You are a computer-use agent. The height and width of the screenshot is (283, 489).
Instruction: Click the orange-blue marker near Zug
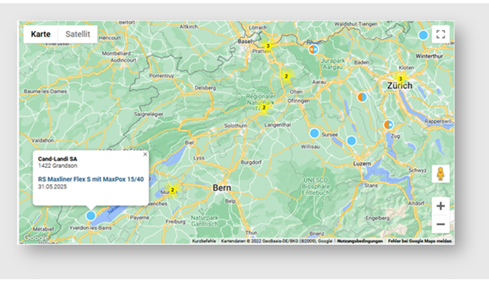(x=389, y=124)
